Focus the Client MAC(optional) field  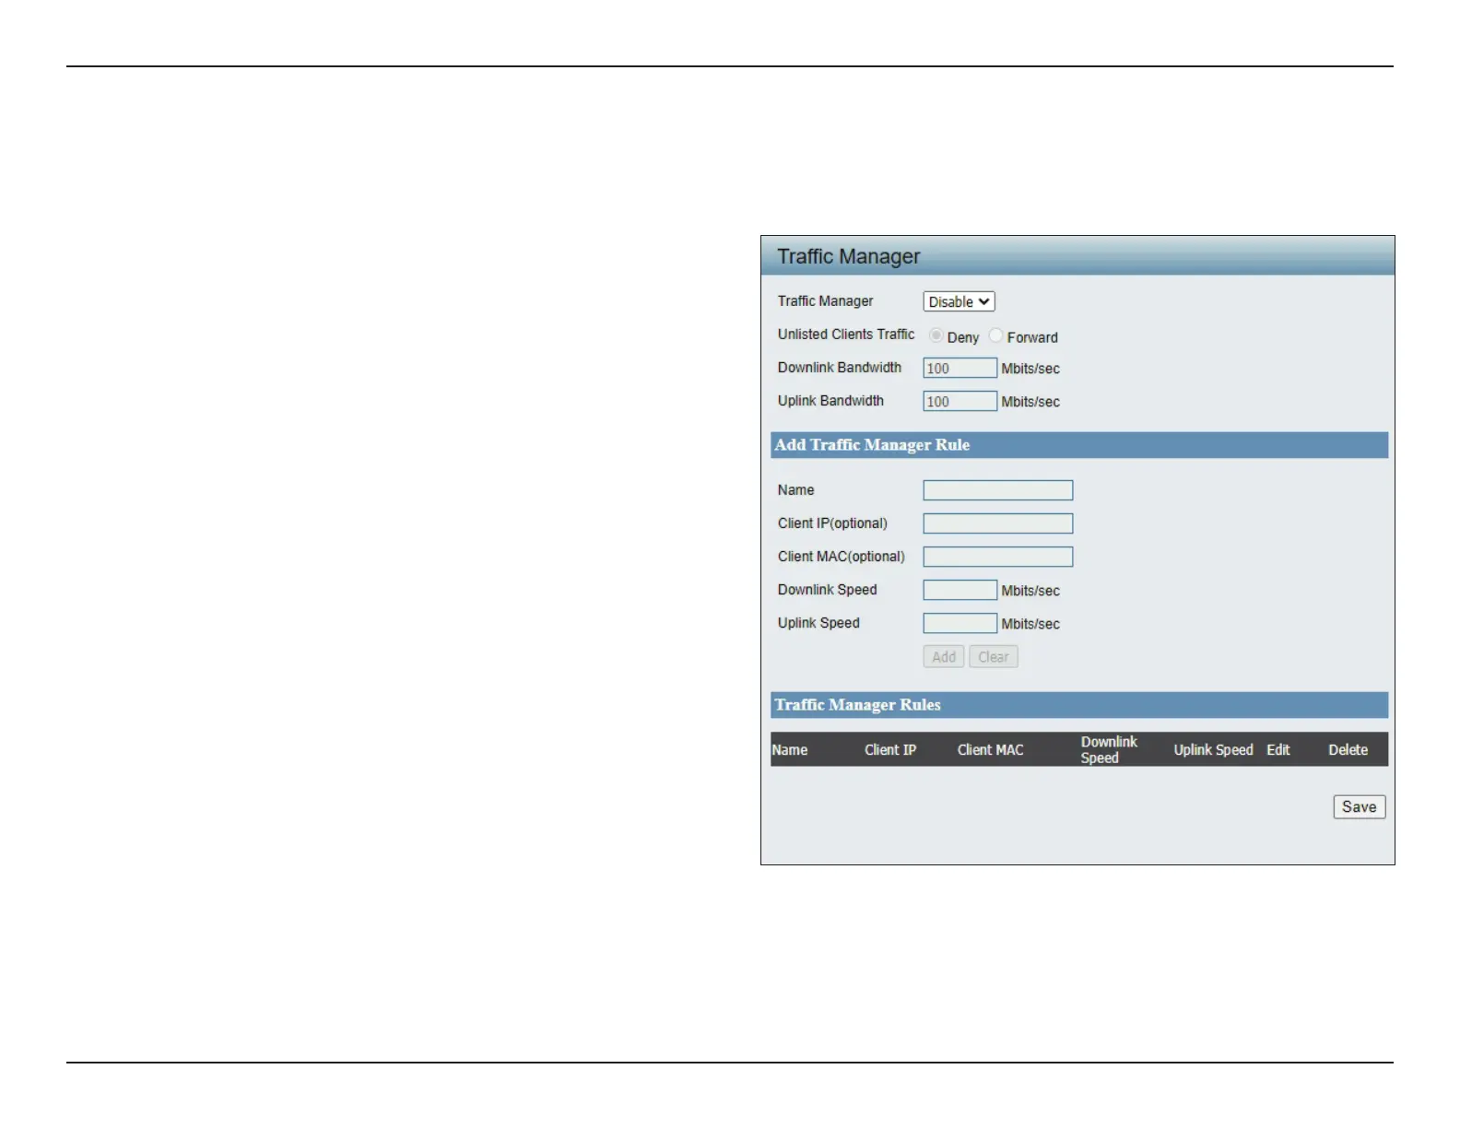point(997,557)
